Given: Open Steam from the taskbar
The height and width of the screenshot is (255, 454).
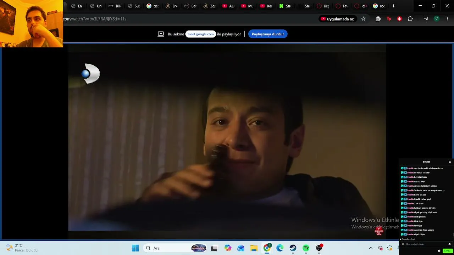Looking at the screenshot, I should coord(293,248).
